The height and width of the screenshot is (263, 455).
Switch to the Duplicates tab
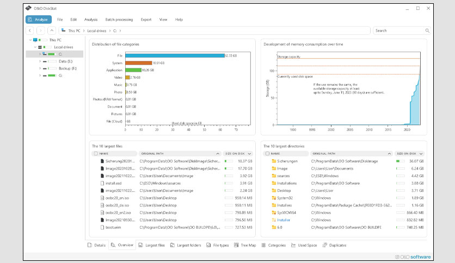pos(335,245)
